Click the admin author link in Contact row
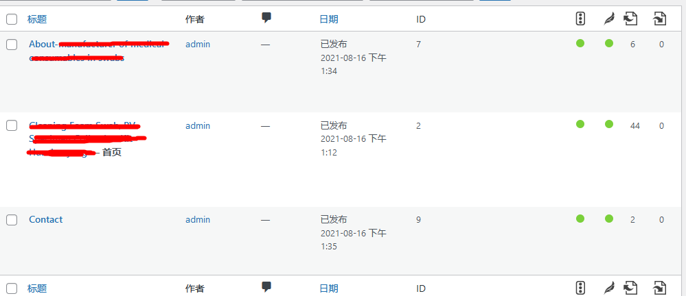This screenshot has width=686, height=296. point(198,219)
